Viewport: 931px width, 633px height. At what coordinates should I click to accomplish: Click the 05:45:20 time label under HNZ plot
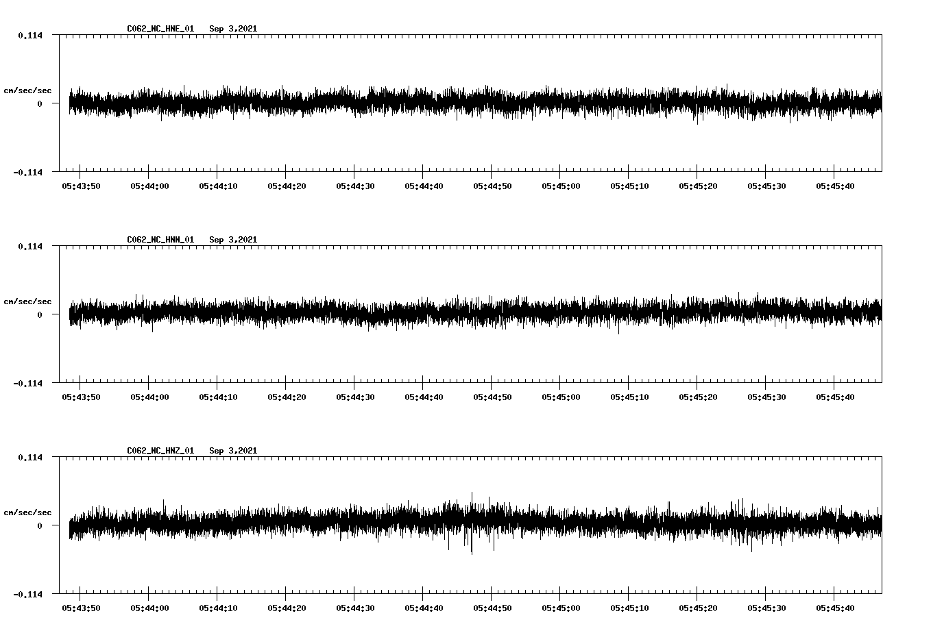[x=698, y=608]
